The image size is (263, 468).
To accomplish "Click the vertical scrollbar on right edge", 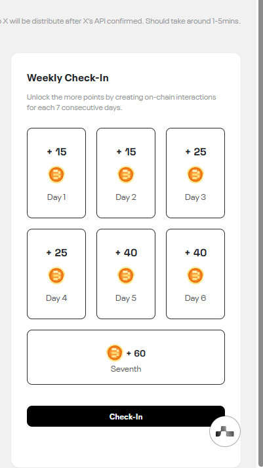I will point(260,234).
